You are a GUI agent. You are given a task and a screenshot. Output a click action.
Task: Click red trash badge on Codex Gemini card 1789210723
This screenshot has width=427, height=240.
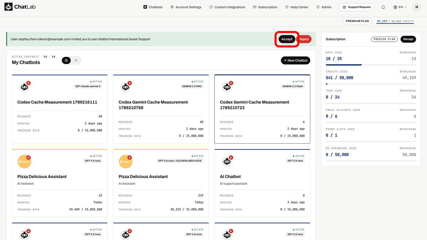click(x=231, y=83)
